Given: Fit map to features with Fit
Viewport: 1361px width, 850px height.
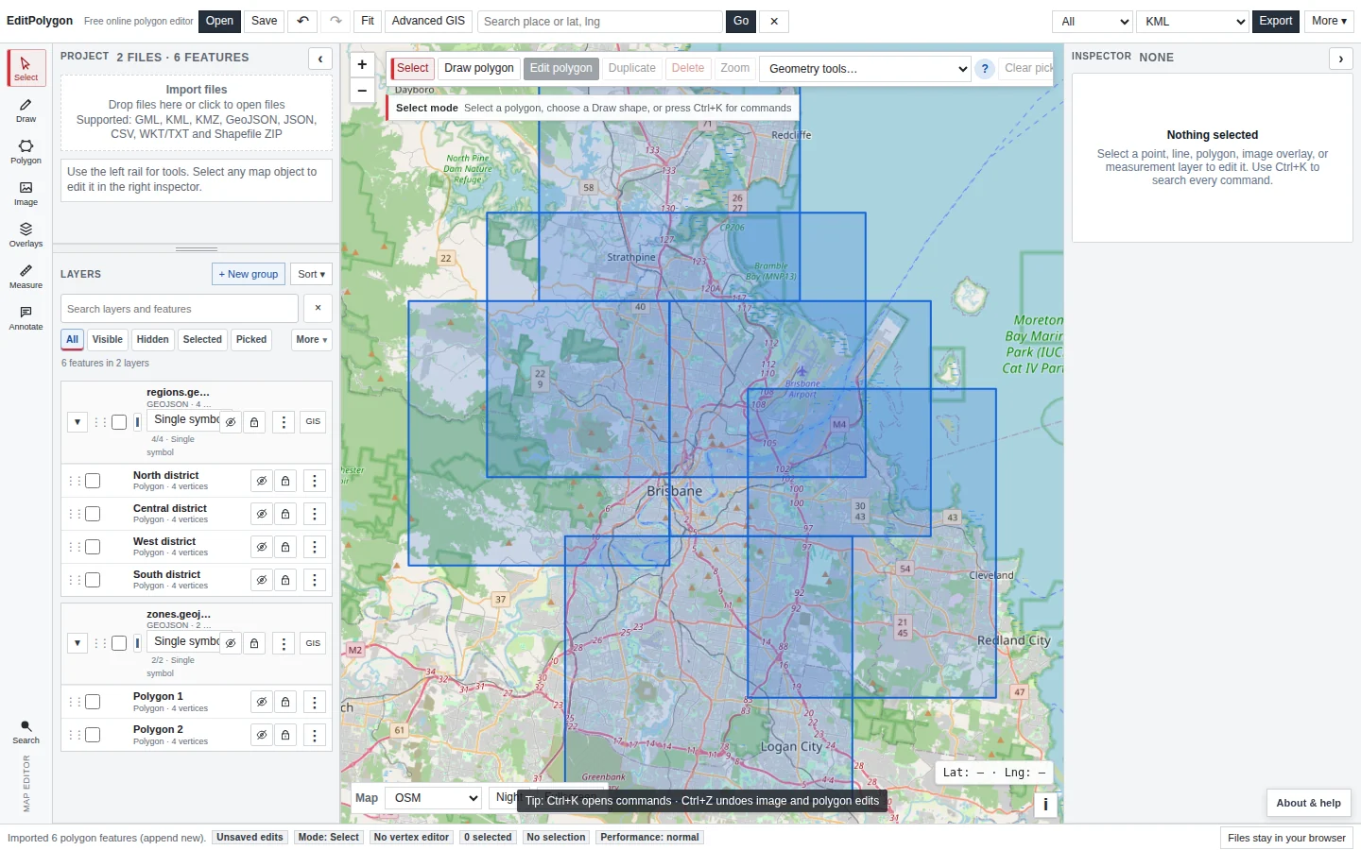Looking at the screenshot, I should 368,21.
